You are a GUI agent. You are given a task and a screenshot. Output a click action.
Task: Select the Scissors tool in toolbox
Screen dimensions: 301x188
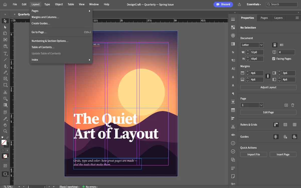(x=5, y=92)
